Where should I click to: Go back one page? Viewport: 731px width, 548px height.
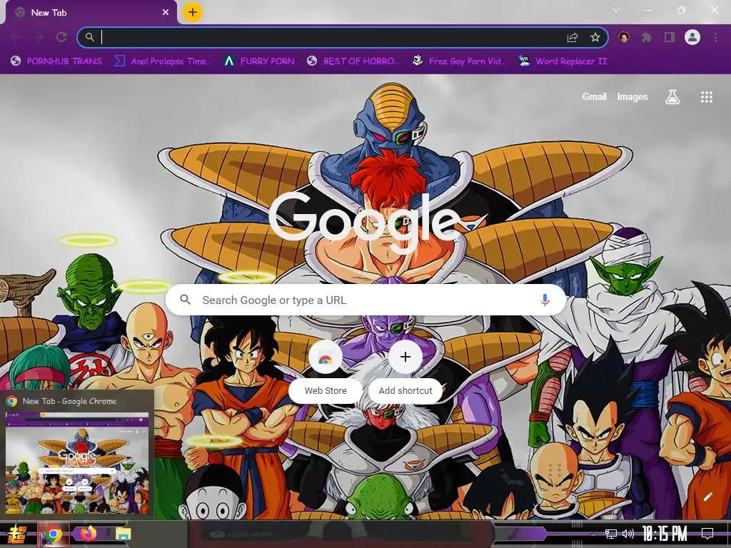point(16,37)
